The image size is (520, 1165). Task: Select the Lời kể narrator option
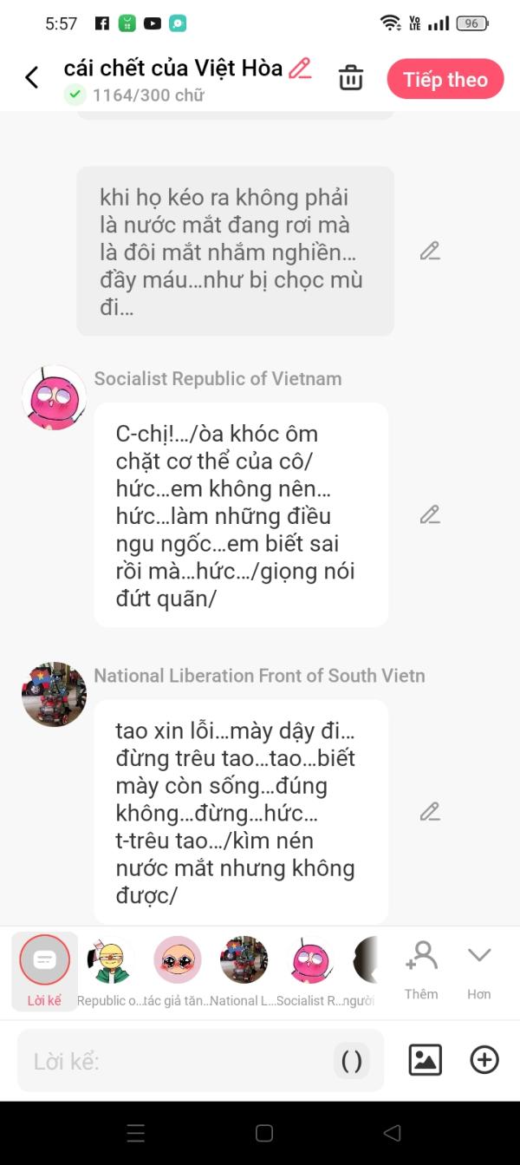click(44, 971)
